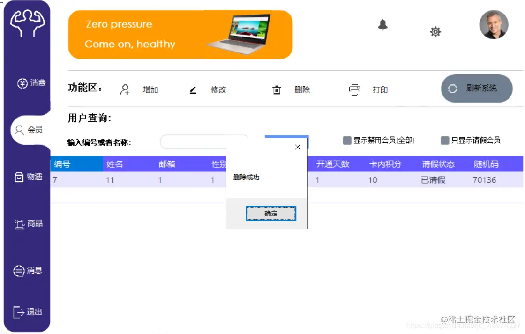Open the notification bell icon

pyautogui.click(x=383, y=25)
